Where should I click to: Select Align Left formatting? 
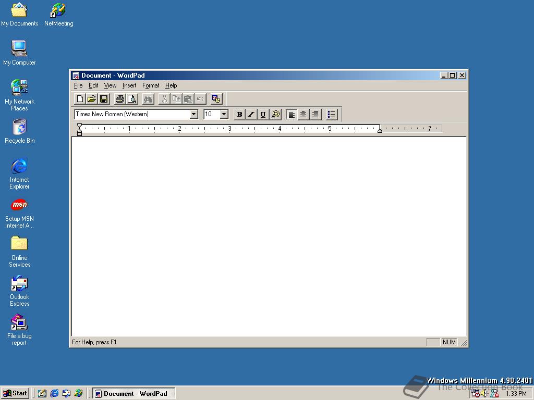pos(292,114)
